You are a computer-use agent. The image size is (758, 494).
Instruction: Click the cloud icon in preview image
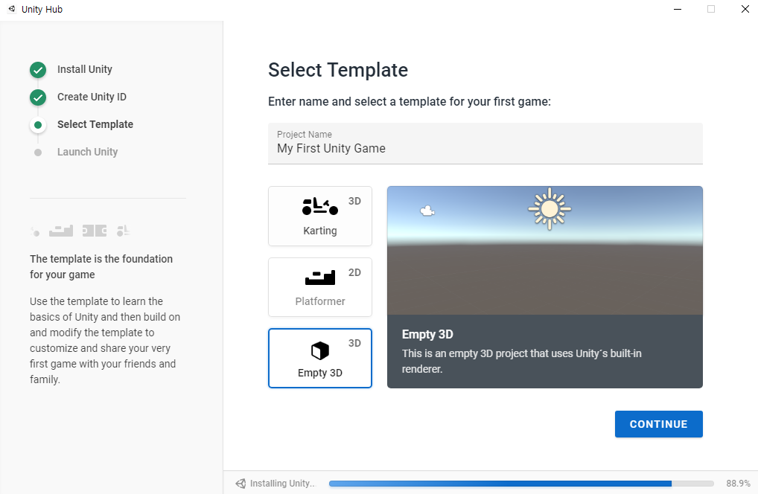[427, 211]
